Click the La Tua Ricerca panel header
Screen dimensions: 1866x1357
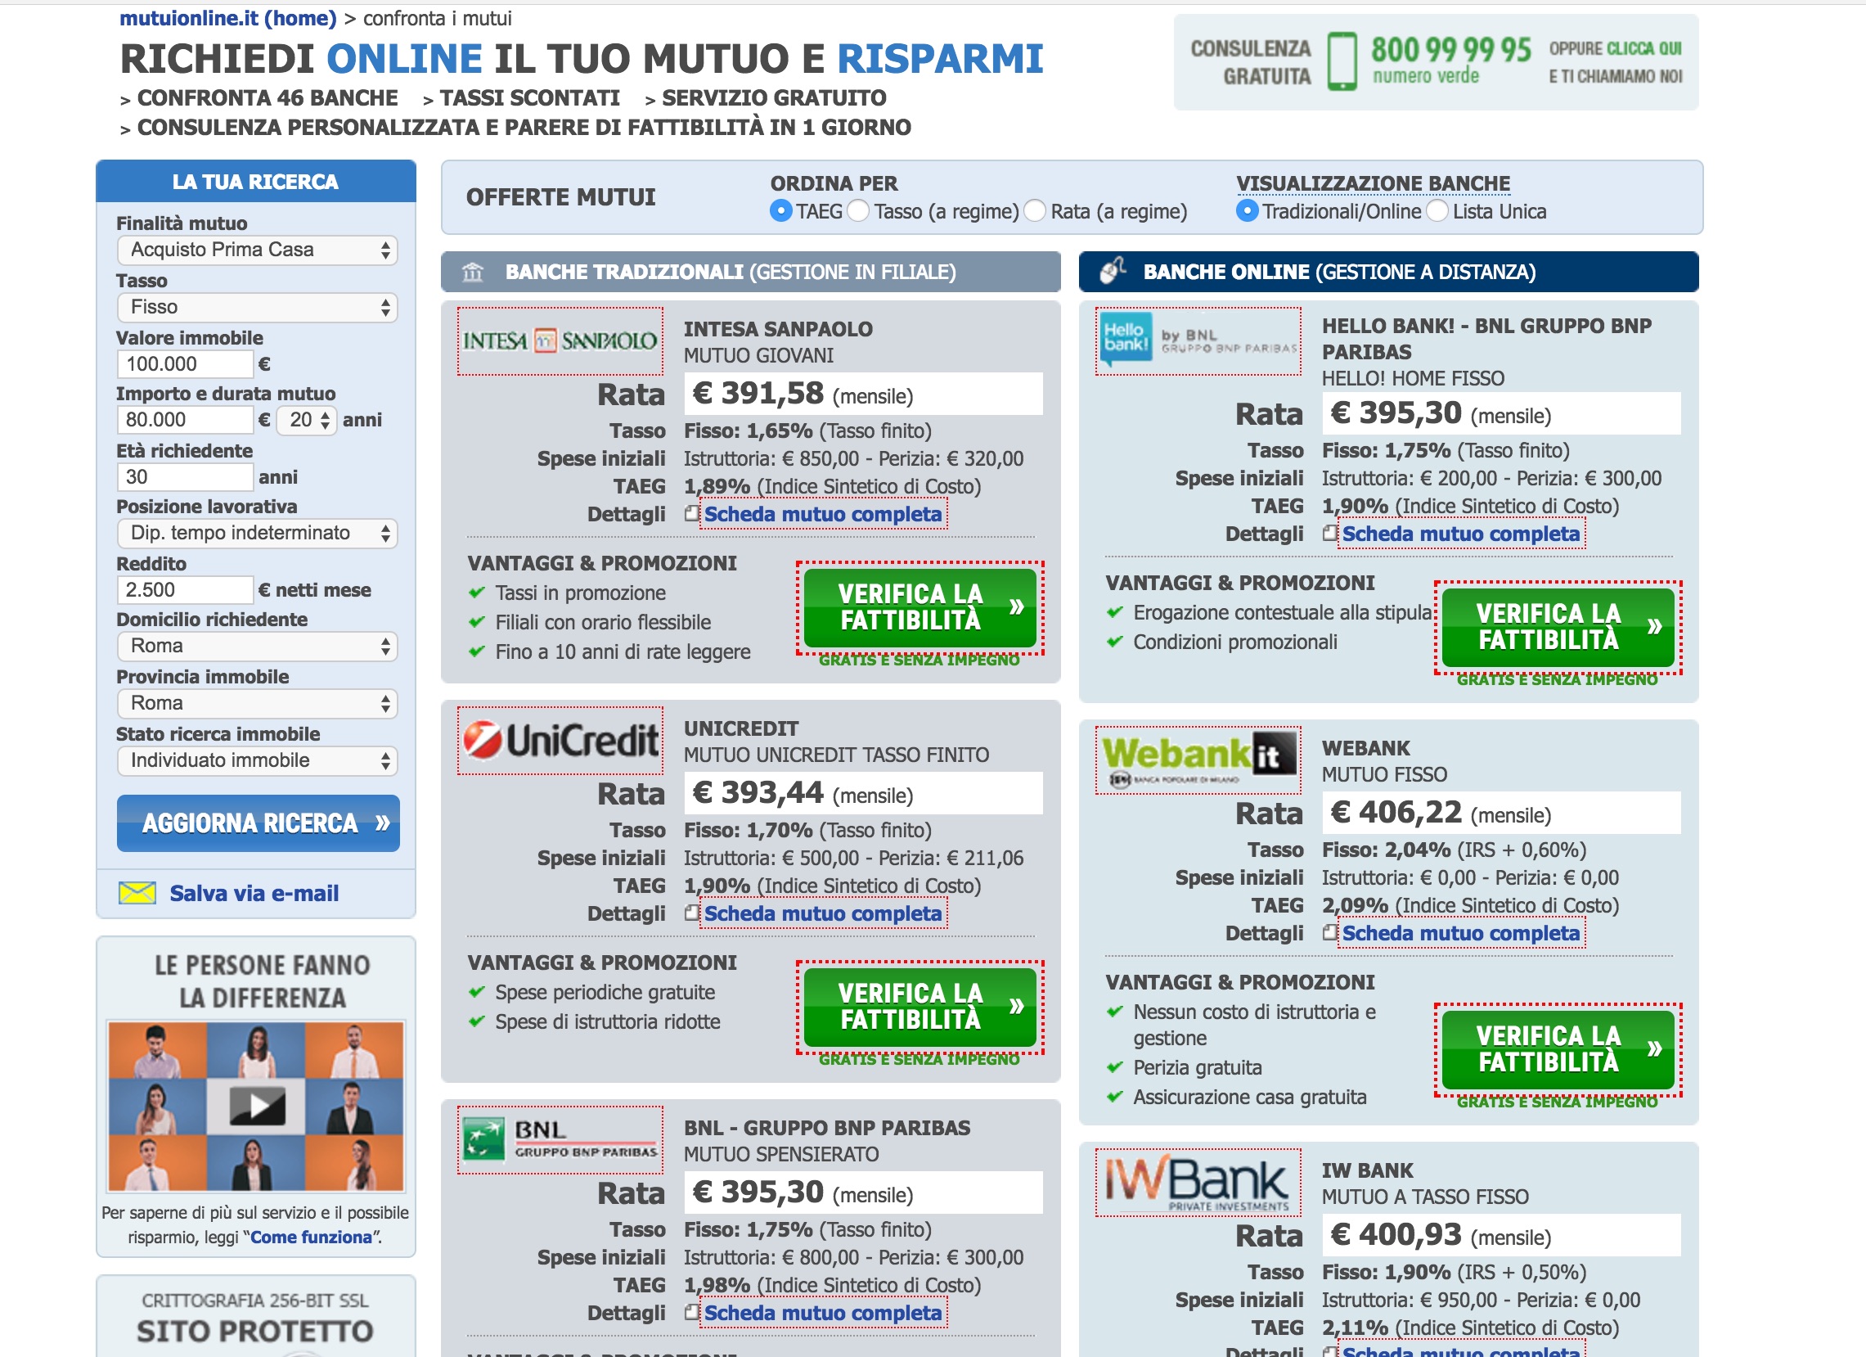click(x=256, y=181)
